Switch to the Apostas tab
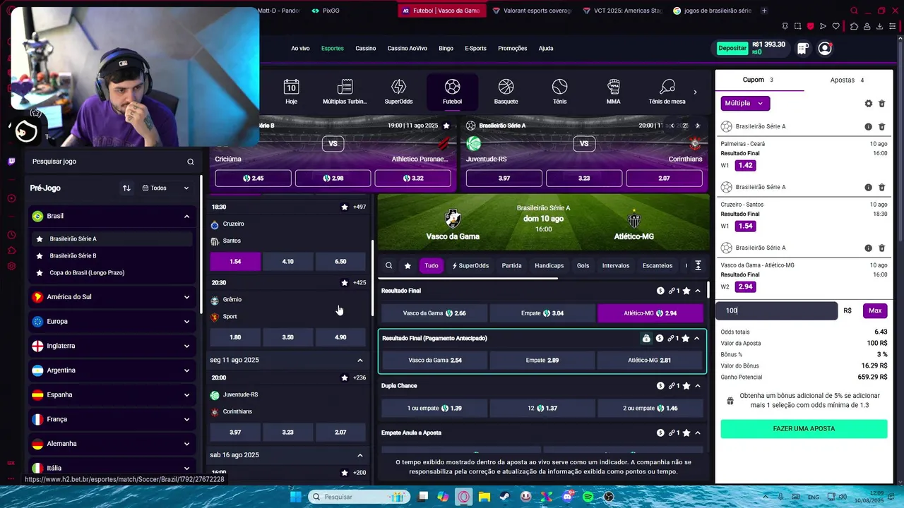904x508 pixels. tap(847, 80)
